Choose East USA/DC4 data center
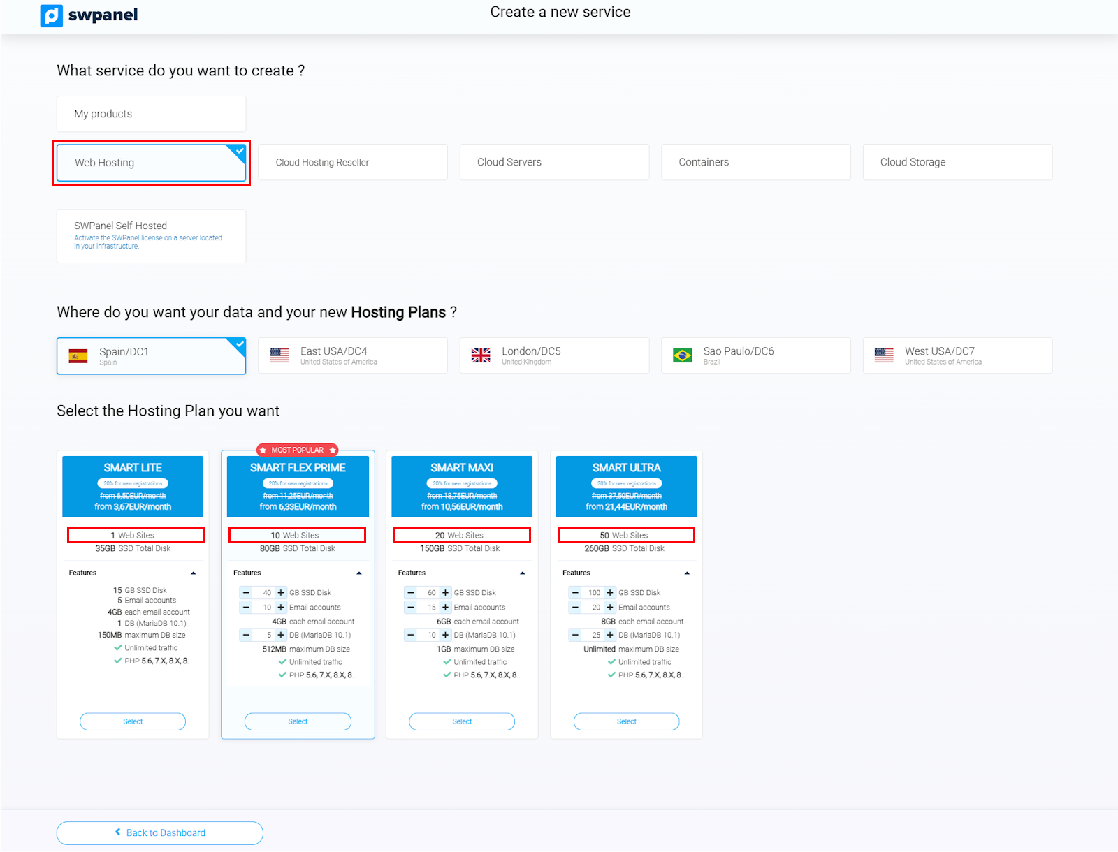Image resolution: width=1118 pixels, height=852 pixels. pos(353,355)
